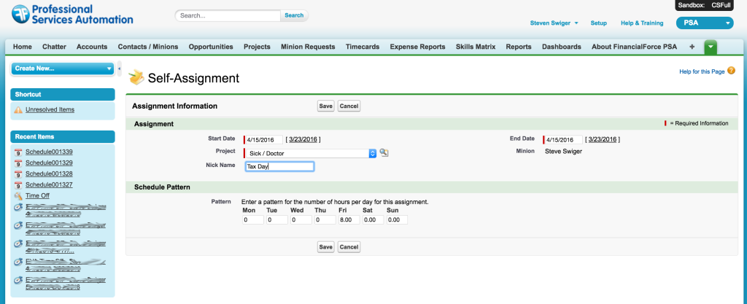This screenshot has width=747, height=304.
Task: Click the bottom Cancel button
Action: click(x=349, y=247)
